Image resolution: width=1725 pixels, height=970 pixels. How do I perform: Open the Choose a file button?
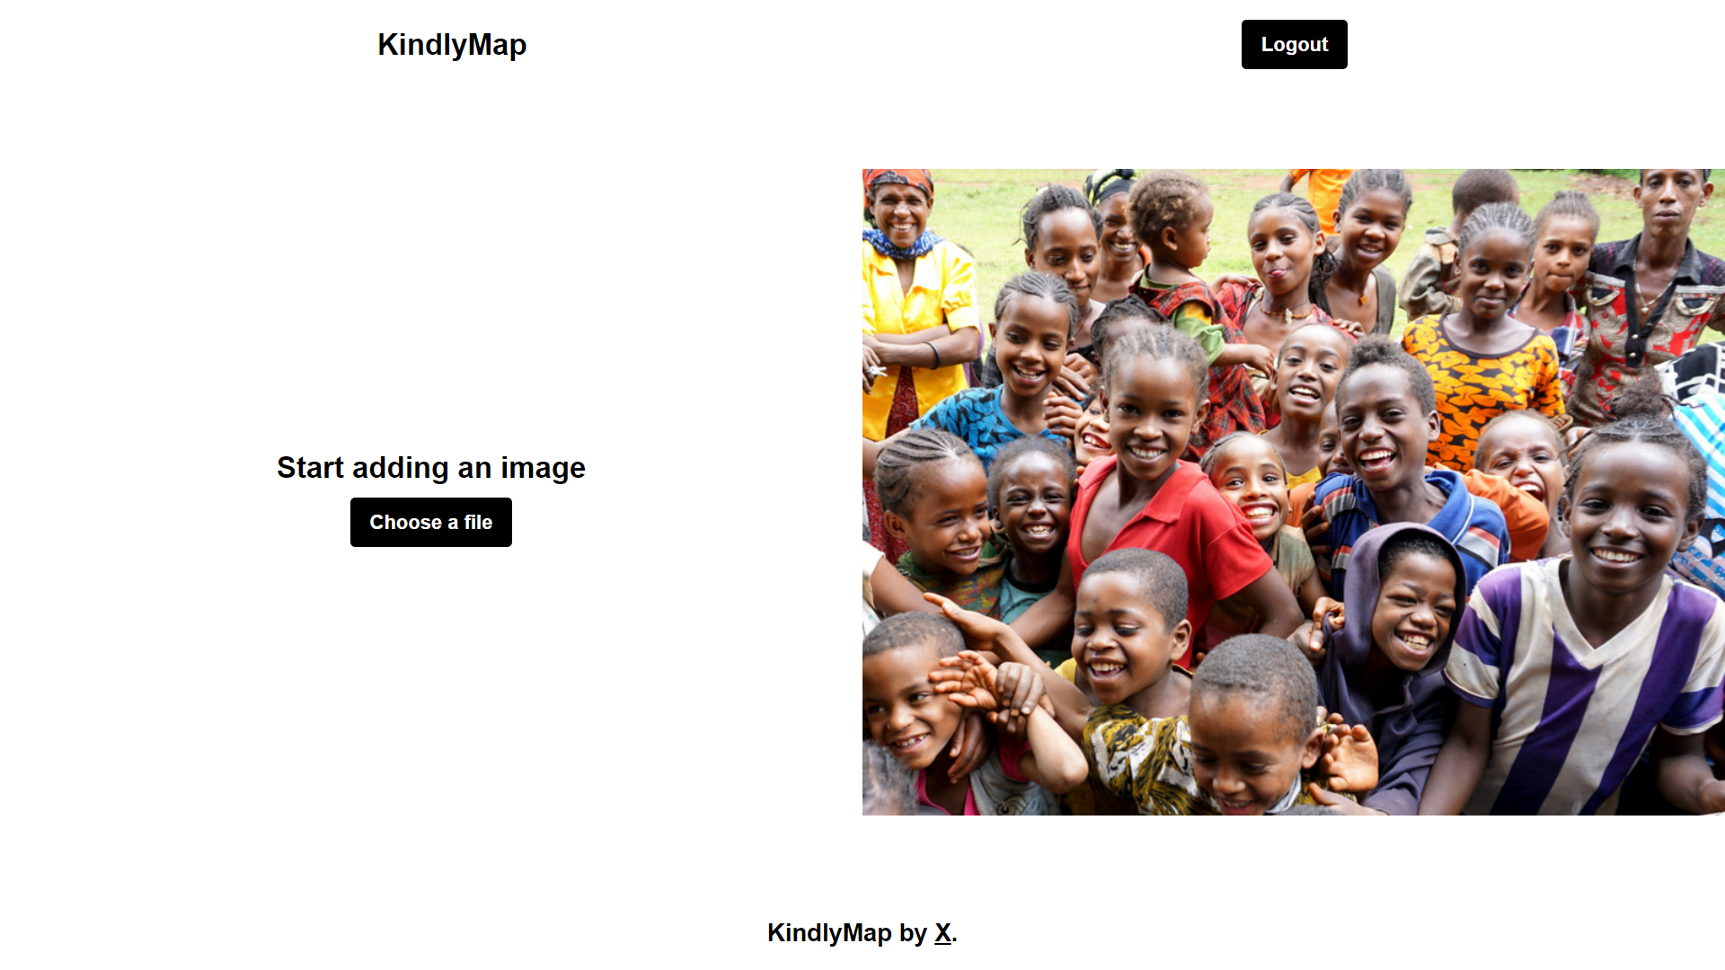431,522
